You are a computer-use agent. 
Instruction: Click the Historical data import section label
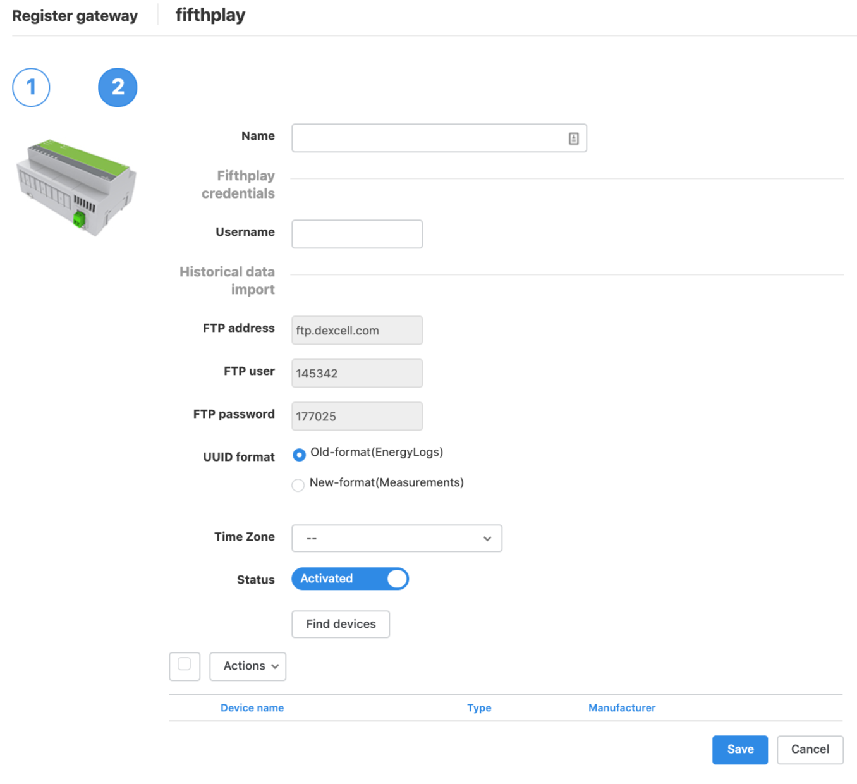point(228,281)
